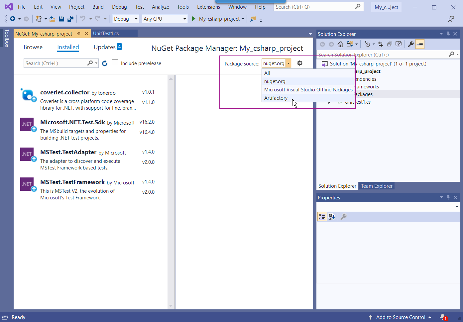This screenshot has height=322, width=463.
Task: Select Artifactory from package source list
Action: tap(276, 98)
